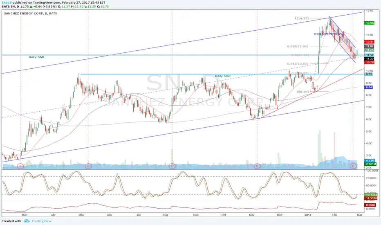381x225 pixels.
Task: Click the 10.00 price axis tick
Action: [370, 71]
